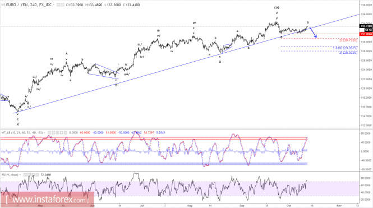Click the 133.4180 current price label
This screenshot has width=373, height=208.
coord(366,26)
